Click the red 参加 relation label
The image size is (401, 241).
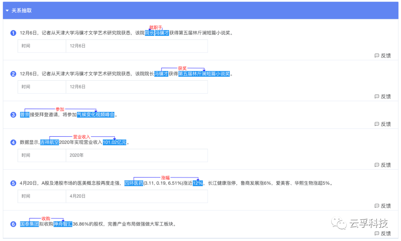(x=60, y=109)
